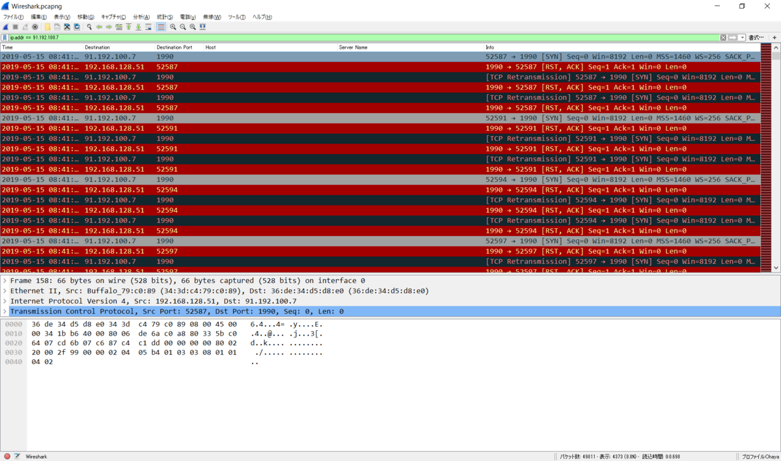The height and width of the screenshot is (461, 781).
Task: Open the ツール(T) menu
Action: [x=236, y=17]
